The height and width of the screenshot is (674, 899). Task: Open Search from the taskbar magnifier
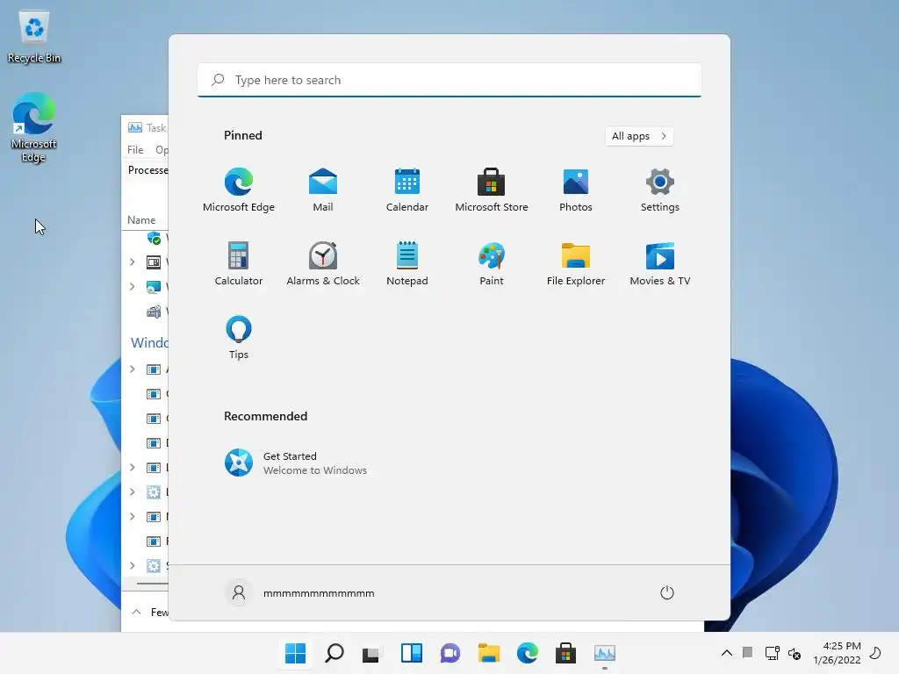pyautogui.click(x=334, y=653)
